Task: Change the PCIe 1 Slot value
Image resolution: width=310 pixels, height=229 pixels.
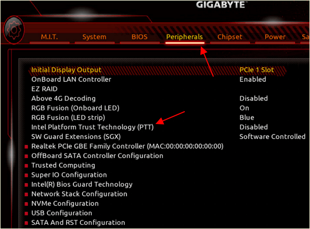Action: [256, 70]
